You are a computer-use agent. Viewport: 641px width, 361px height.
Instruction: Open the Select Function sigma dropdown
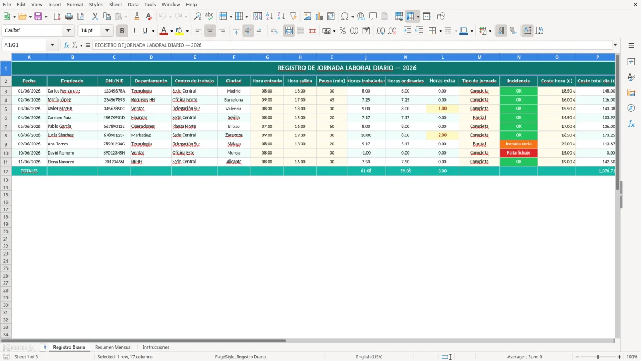click(81, 45)
